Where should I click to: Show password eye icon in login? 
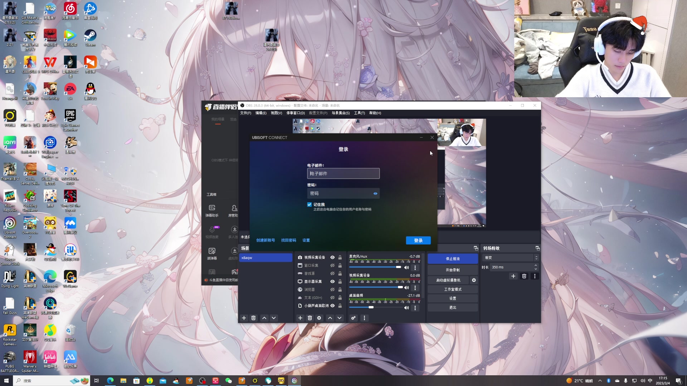point(375,193)
